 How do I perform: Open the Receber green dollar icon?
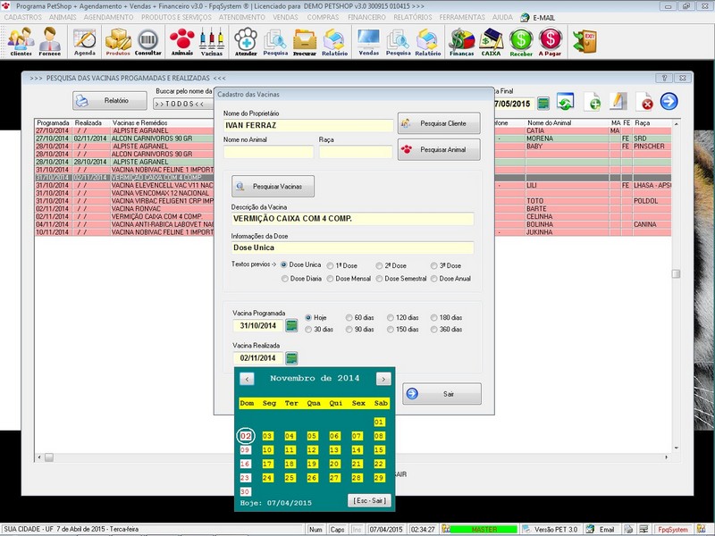pos(521,42)
